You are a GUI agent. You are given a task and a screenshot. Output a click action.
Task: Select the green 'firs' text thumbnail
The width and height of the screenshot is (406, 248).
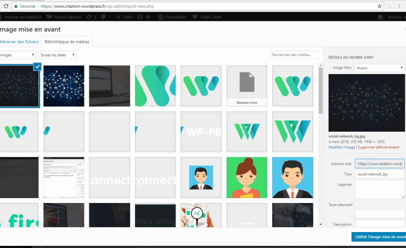(19, 215)
